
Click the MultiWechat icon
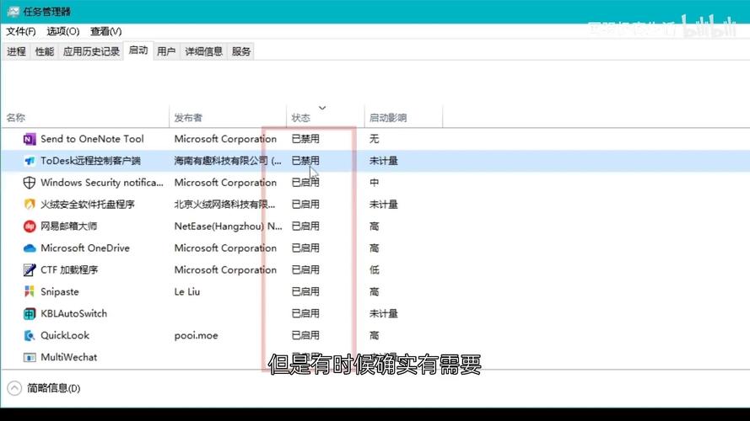[x=30, y=357]
